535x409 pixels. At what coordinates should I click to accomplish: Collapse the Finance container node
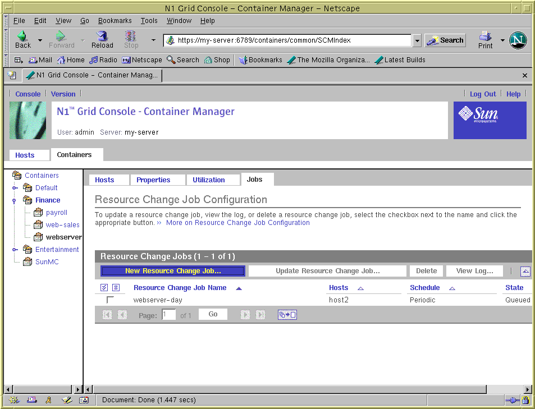14,201
